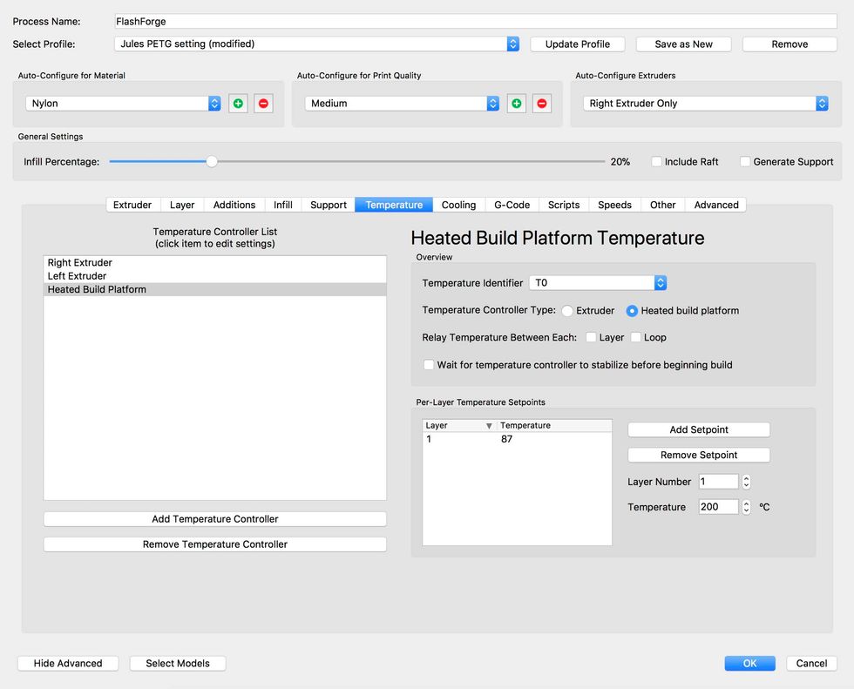
Task: Click green plus icon beside Medium quality
Action: (517, 104)
